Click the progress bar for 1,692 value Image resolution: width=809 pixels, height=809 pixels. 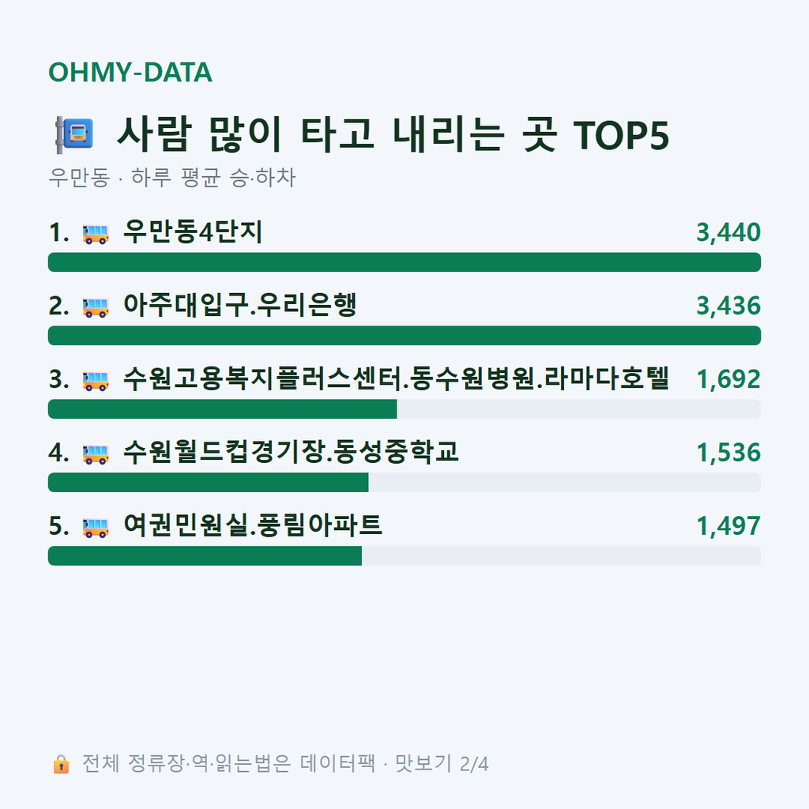click(404, 408)
